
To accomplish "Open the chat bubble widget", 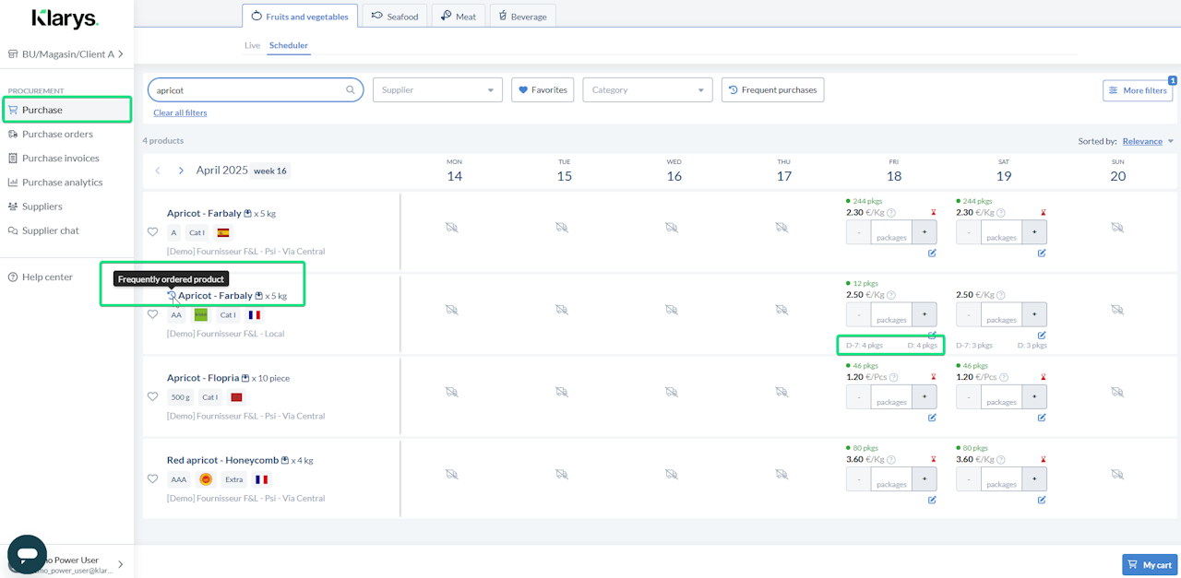I will click(x=27, y=555).
